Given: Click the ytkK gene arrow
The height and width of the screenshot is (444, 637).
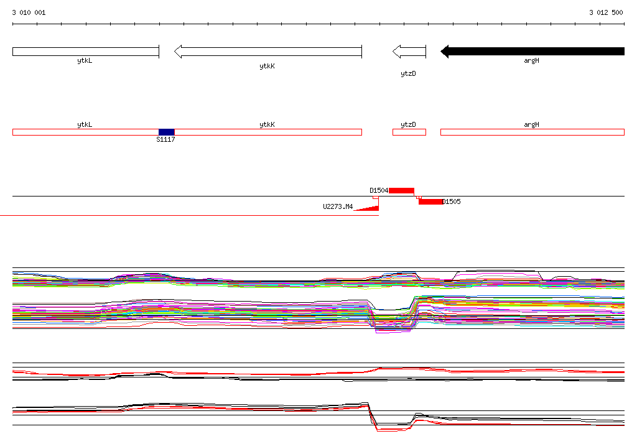Looking at the screenshot, I should coord(268,52).
